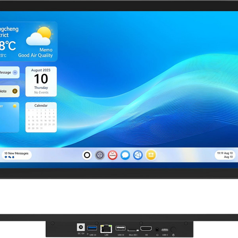This screenshot has height=238, width=238.
Task: Tap the district name in weather widget
Action: pos(9,32)
